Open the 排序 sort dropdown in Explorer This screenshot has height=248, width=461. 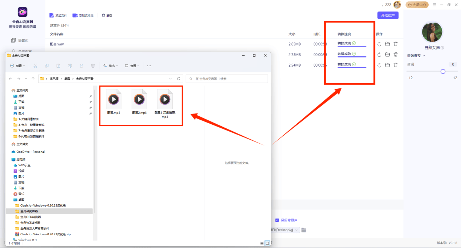pos(111,66)
